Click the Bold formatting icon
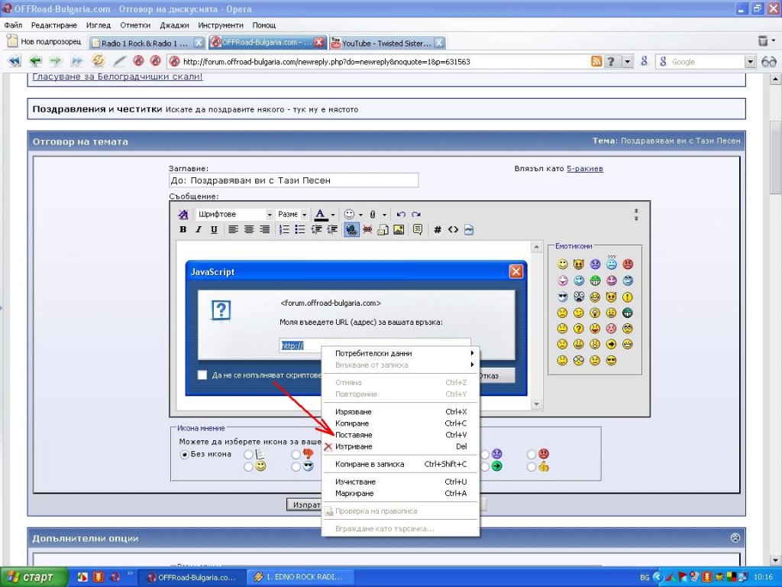The height and width of the screenshot is (587, 782). point(183,229)
